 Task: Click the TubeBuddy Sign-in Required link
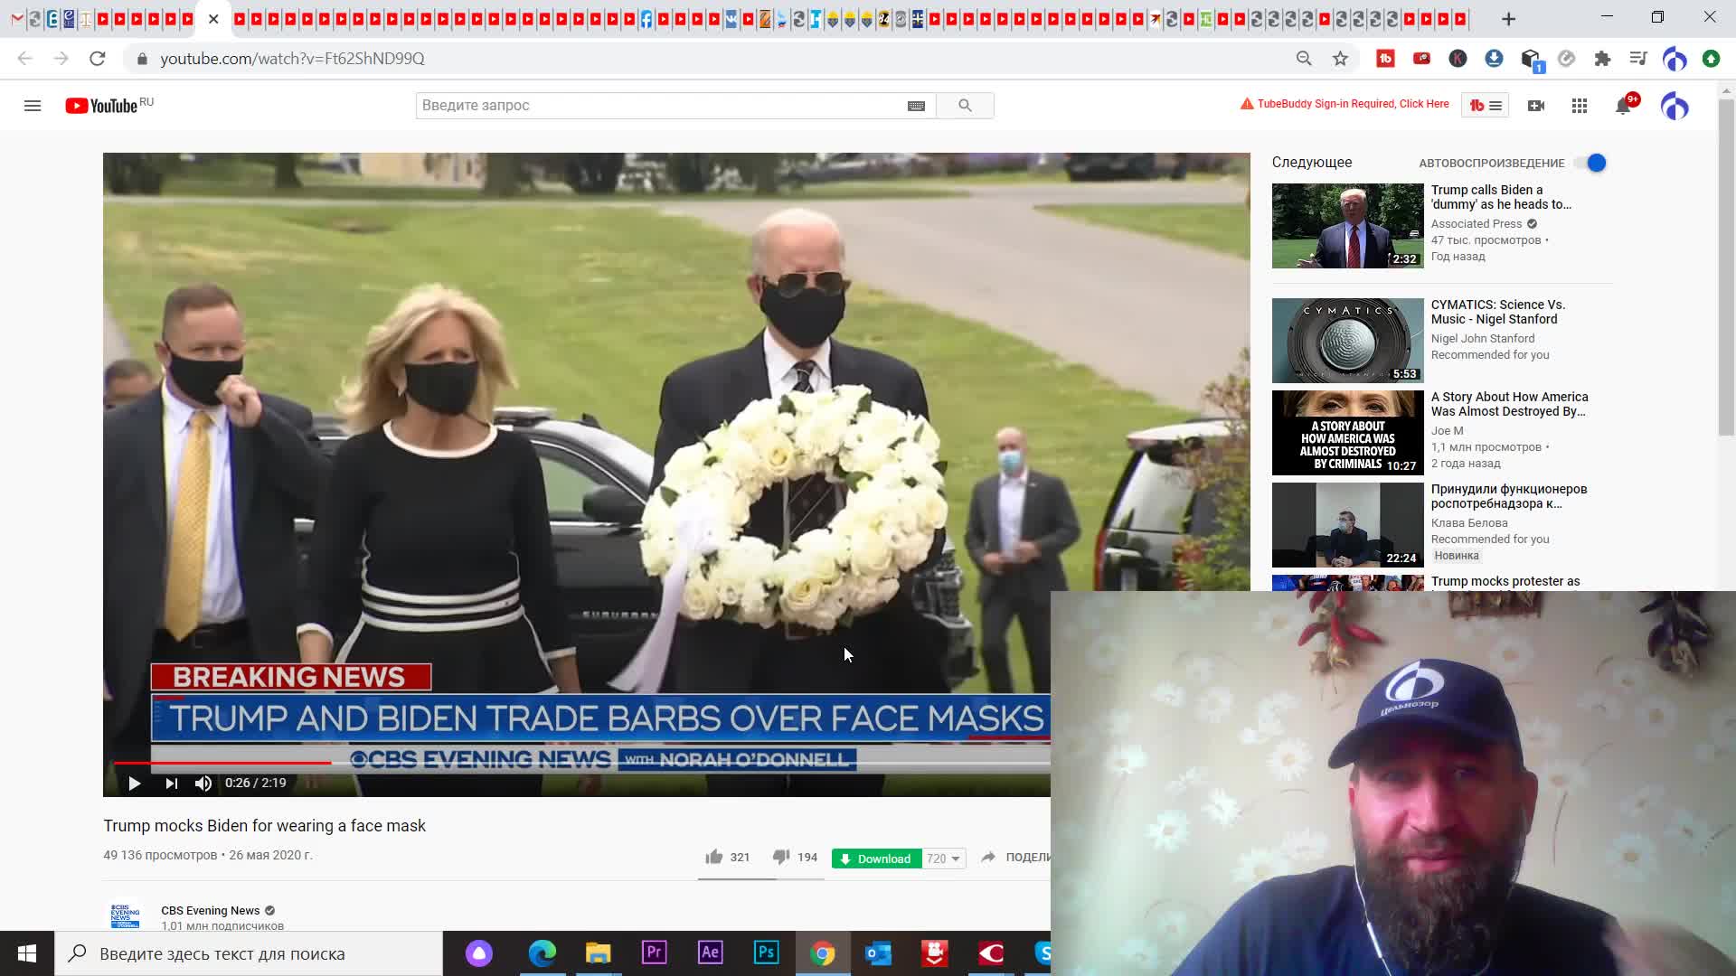pyautogui.click(x=1352, y=104)
